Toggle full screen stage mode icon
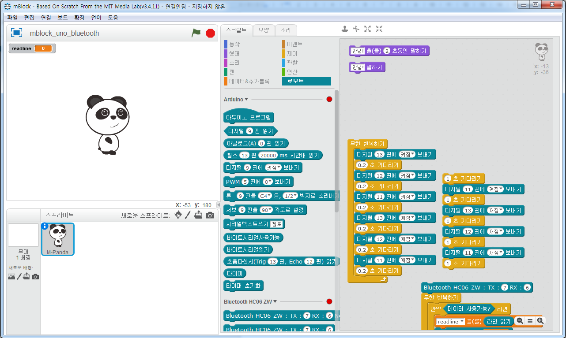 pos(16,33)
